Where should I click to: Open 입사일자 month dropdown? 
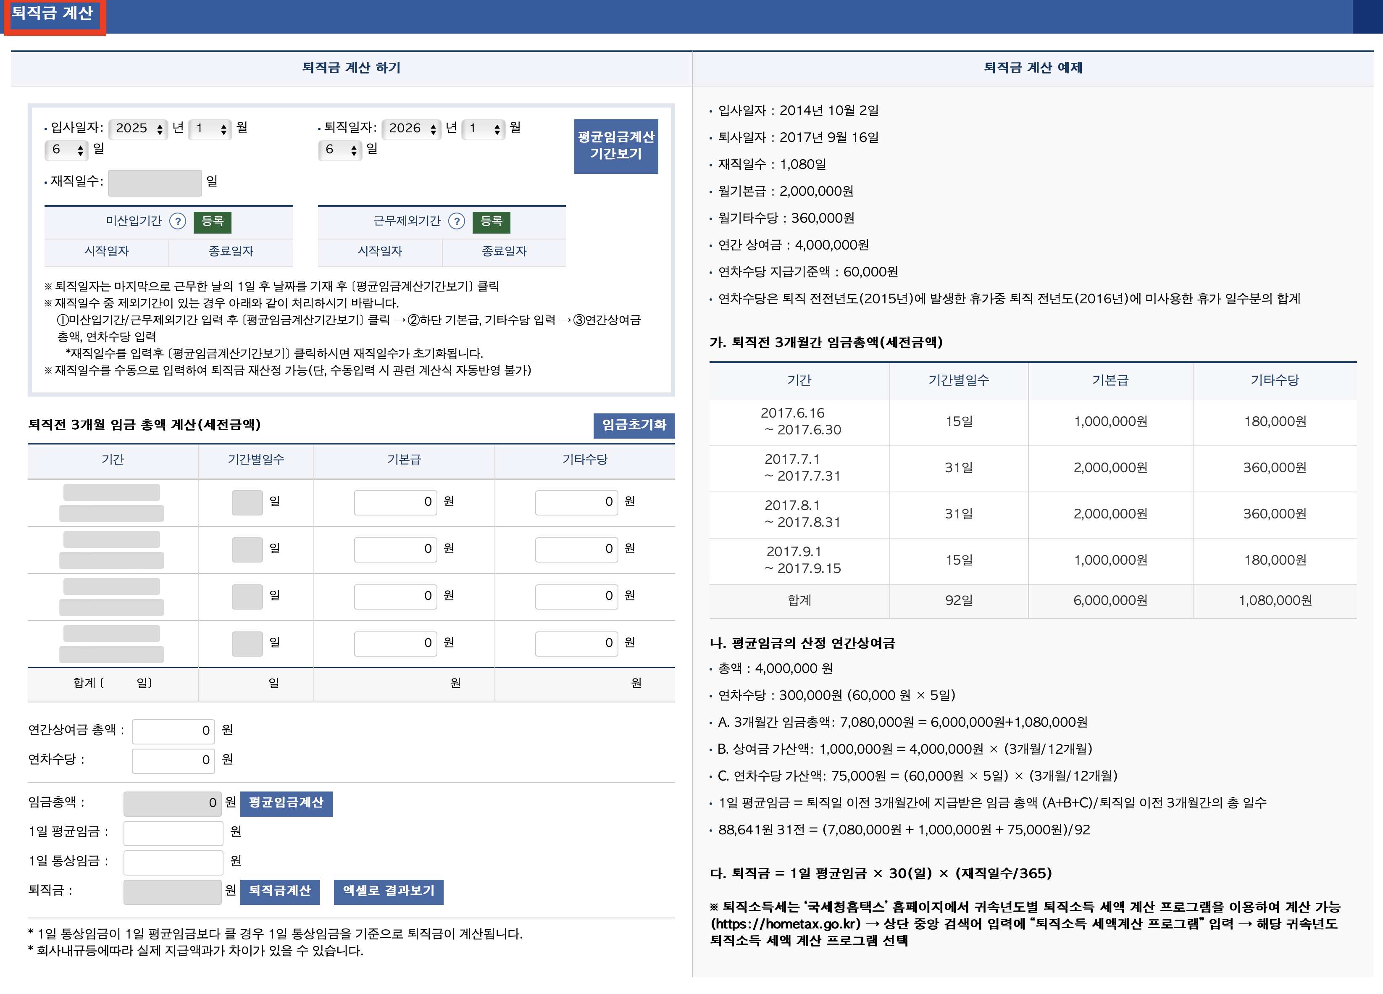(210, 129)
